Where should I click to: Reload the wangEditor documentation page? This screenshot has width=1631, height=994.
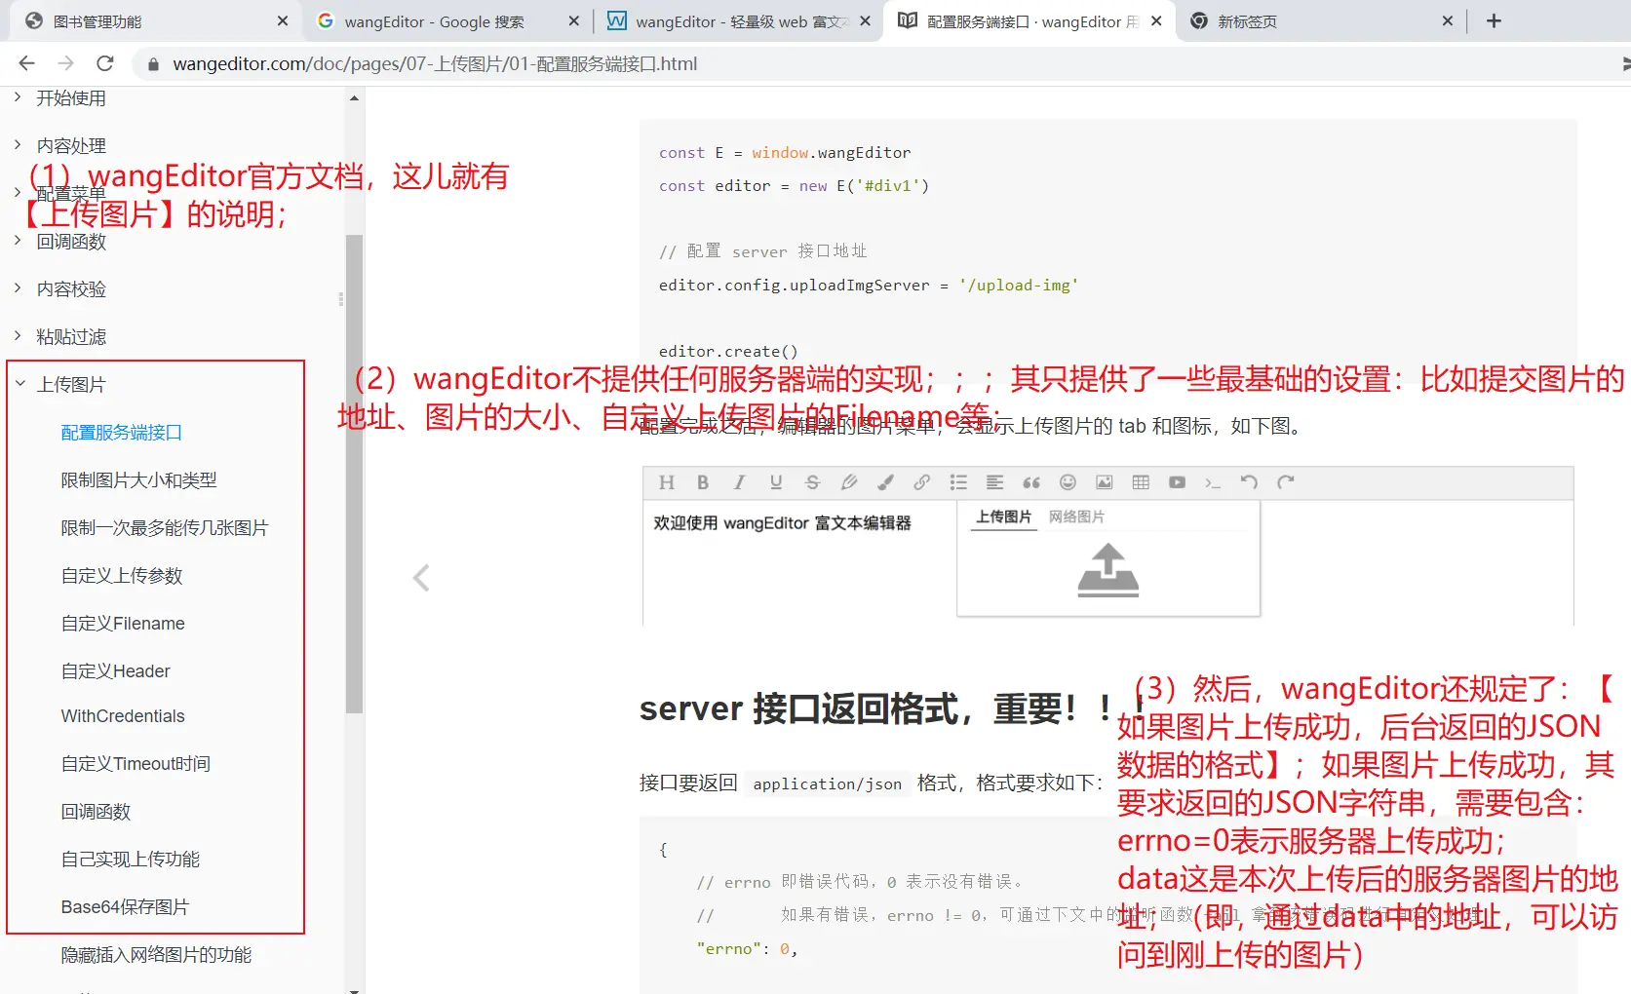point(105,63)
